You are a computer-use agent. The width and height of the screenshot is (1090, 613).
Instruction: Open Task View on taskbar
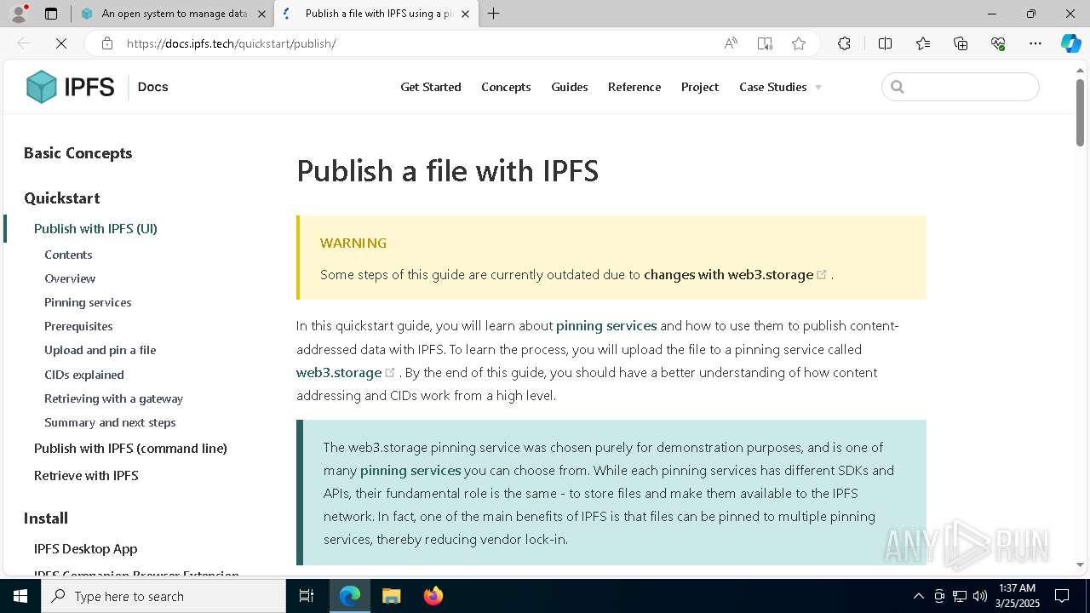click(307, 596)
